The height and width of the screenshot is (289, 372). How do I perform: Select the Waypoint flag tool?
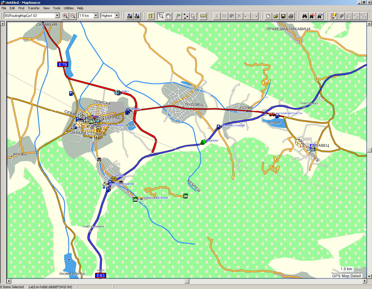(x=178, y=16)
